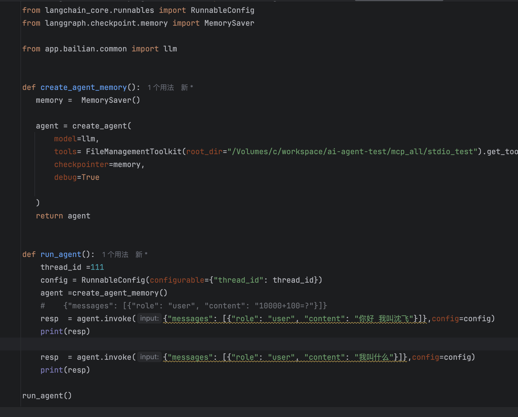Click the '你好 我叫沈飞' string content
This screenshot has height=417, width=518.
pyautogui.click(x=383, y=319)
